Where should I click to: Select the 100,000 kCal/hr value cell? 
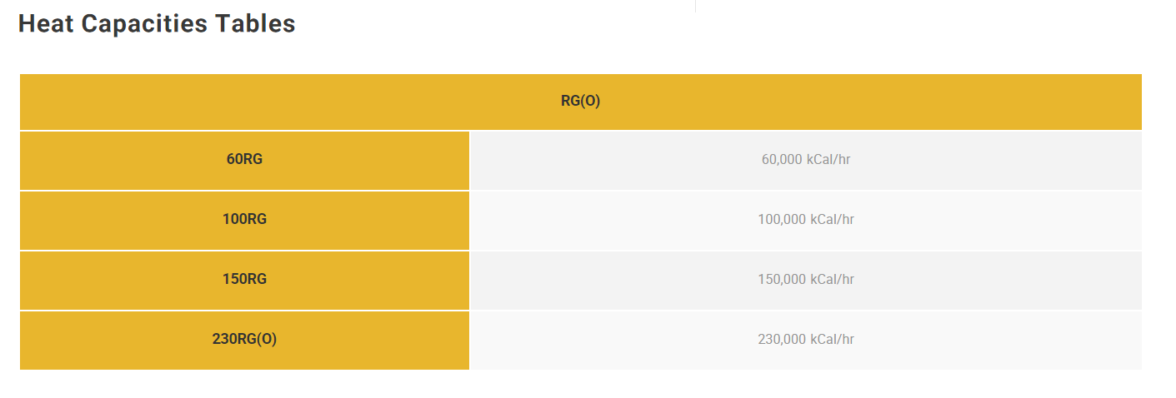pyautogui.click(x=806, y=220)
